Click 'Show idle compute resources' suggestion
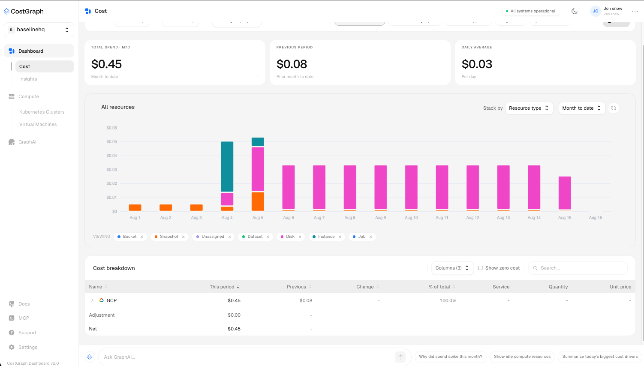644x366 pixels. [x=522, y=357]
